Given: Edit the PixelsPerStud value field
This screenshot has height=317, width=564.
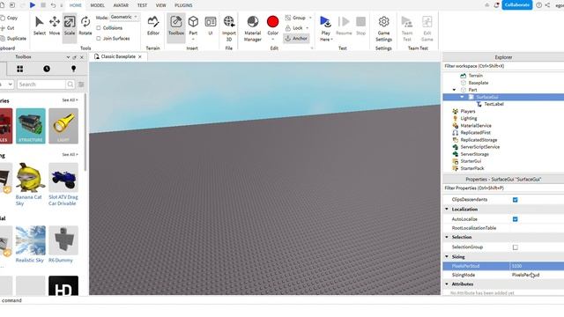Looking at the screenshot, I should tap(537, 266).
